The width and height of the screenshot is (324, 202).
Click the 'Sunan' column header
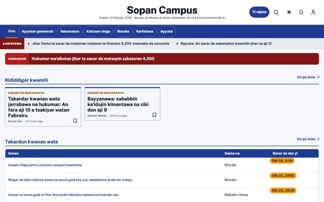[13, 154]
